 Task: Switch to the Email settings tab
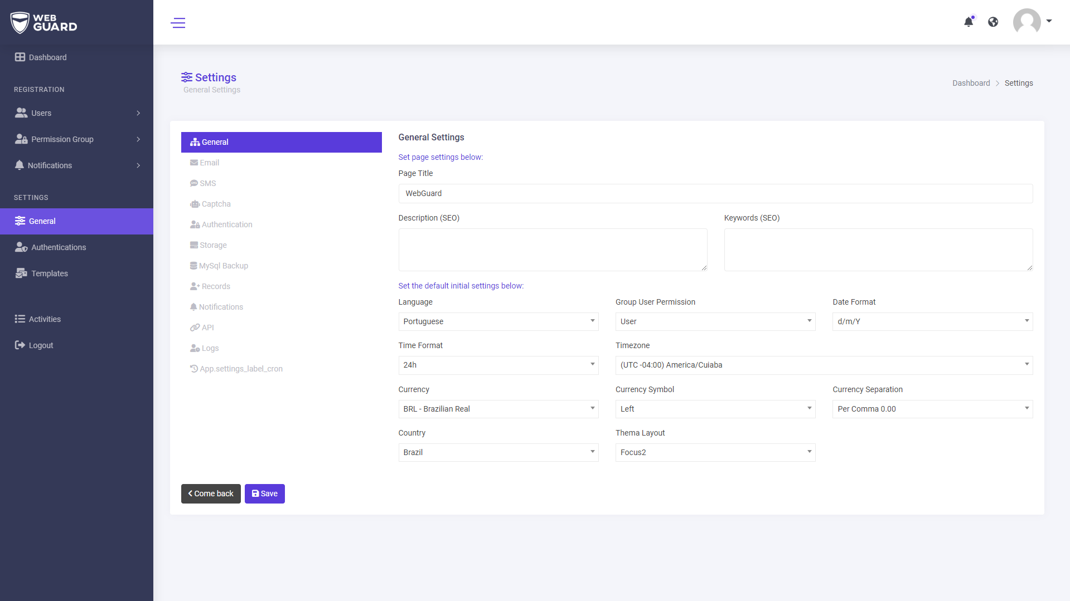pos(210,163)
